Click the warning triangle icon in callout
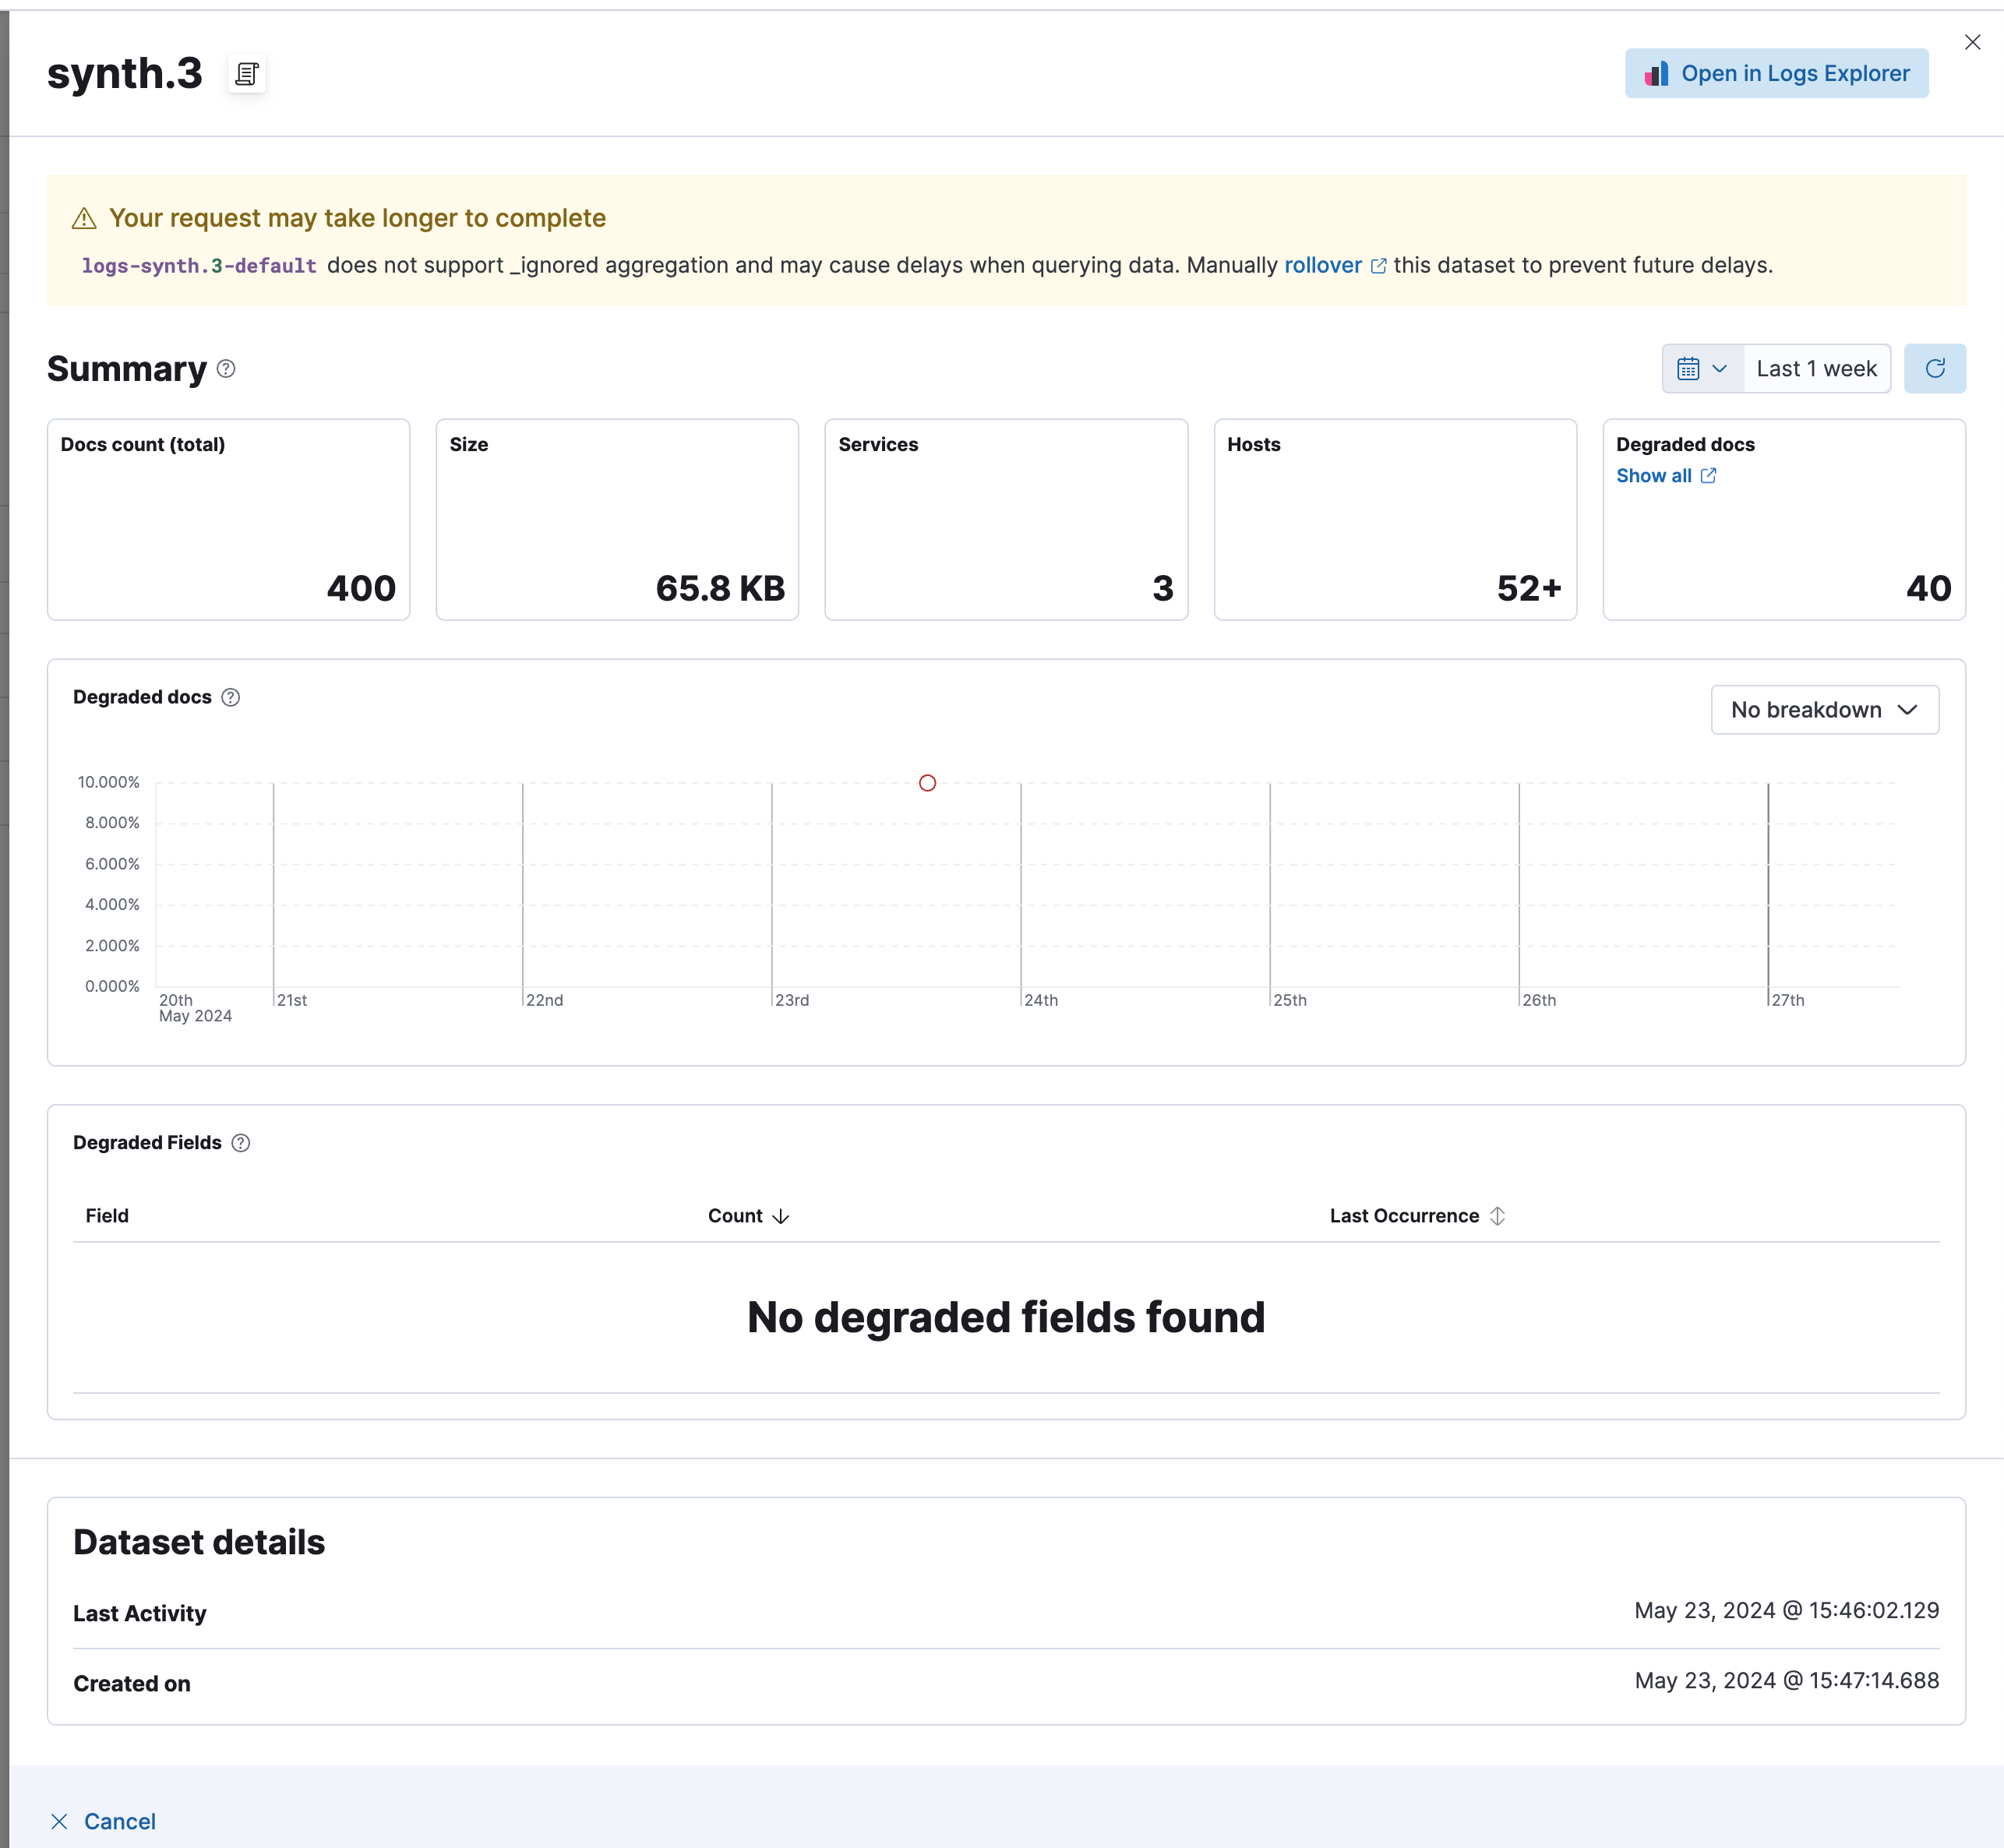 pyautogui.click(x=85, y=218)
